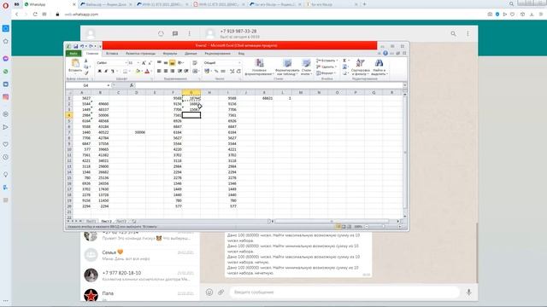The height and width of the screenshot is (307, 547).
Task: Click the Insert Function fx button
Action: 132,85
